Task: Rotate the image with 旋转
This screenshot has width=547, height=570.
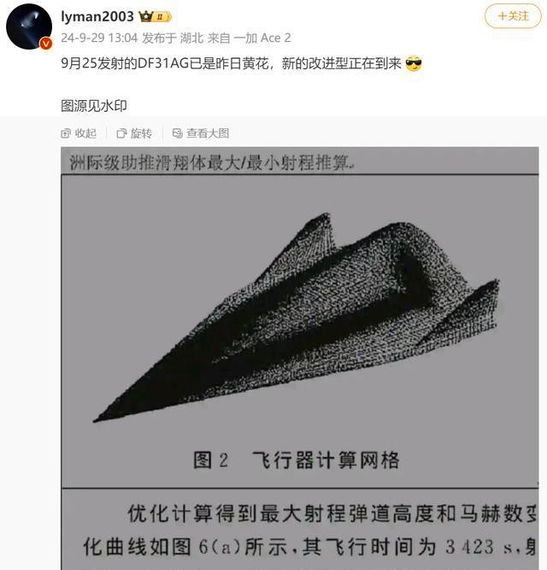Action: coord(134,133)
